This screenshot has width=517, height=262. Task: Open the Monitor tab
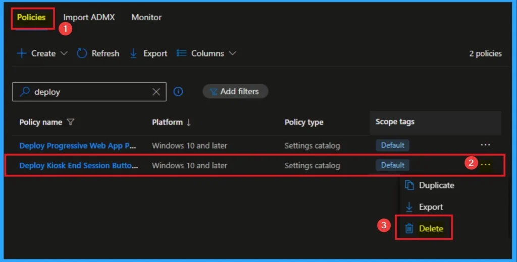click(x=146, y=17)
